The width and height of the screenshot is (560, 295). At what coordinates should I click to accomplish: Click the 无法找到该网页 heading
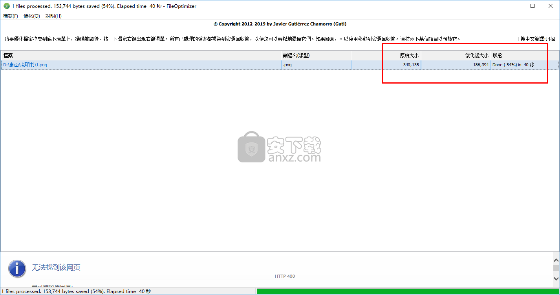(56, 268)
